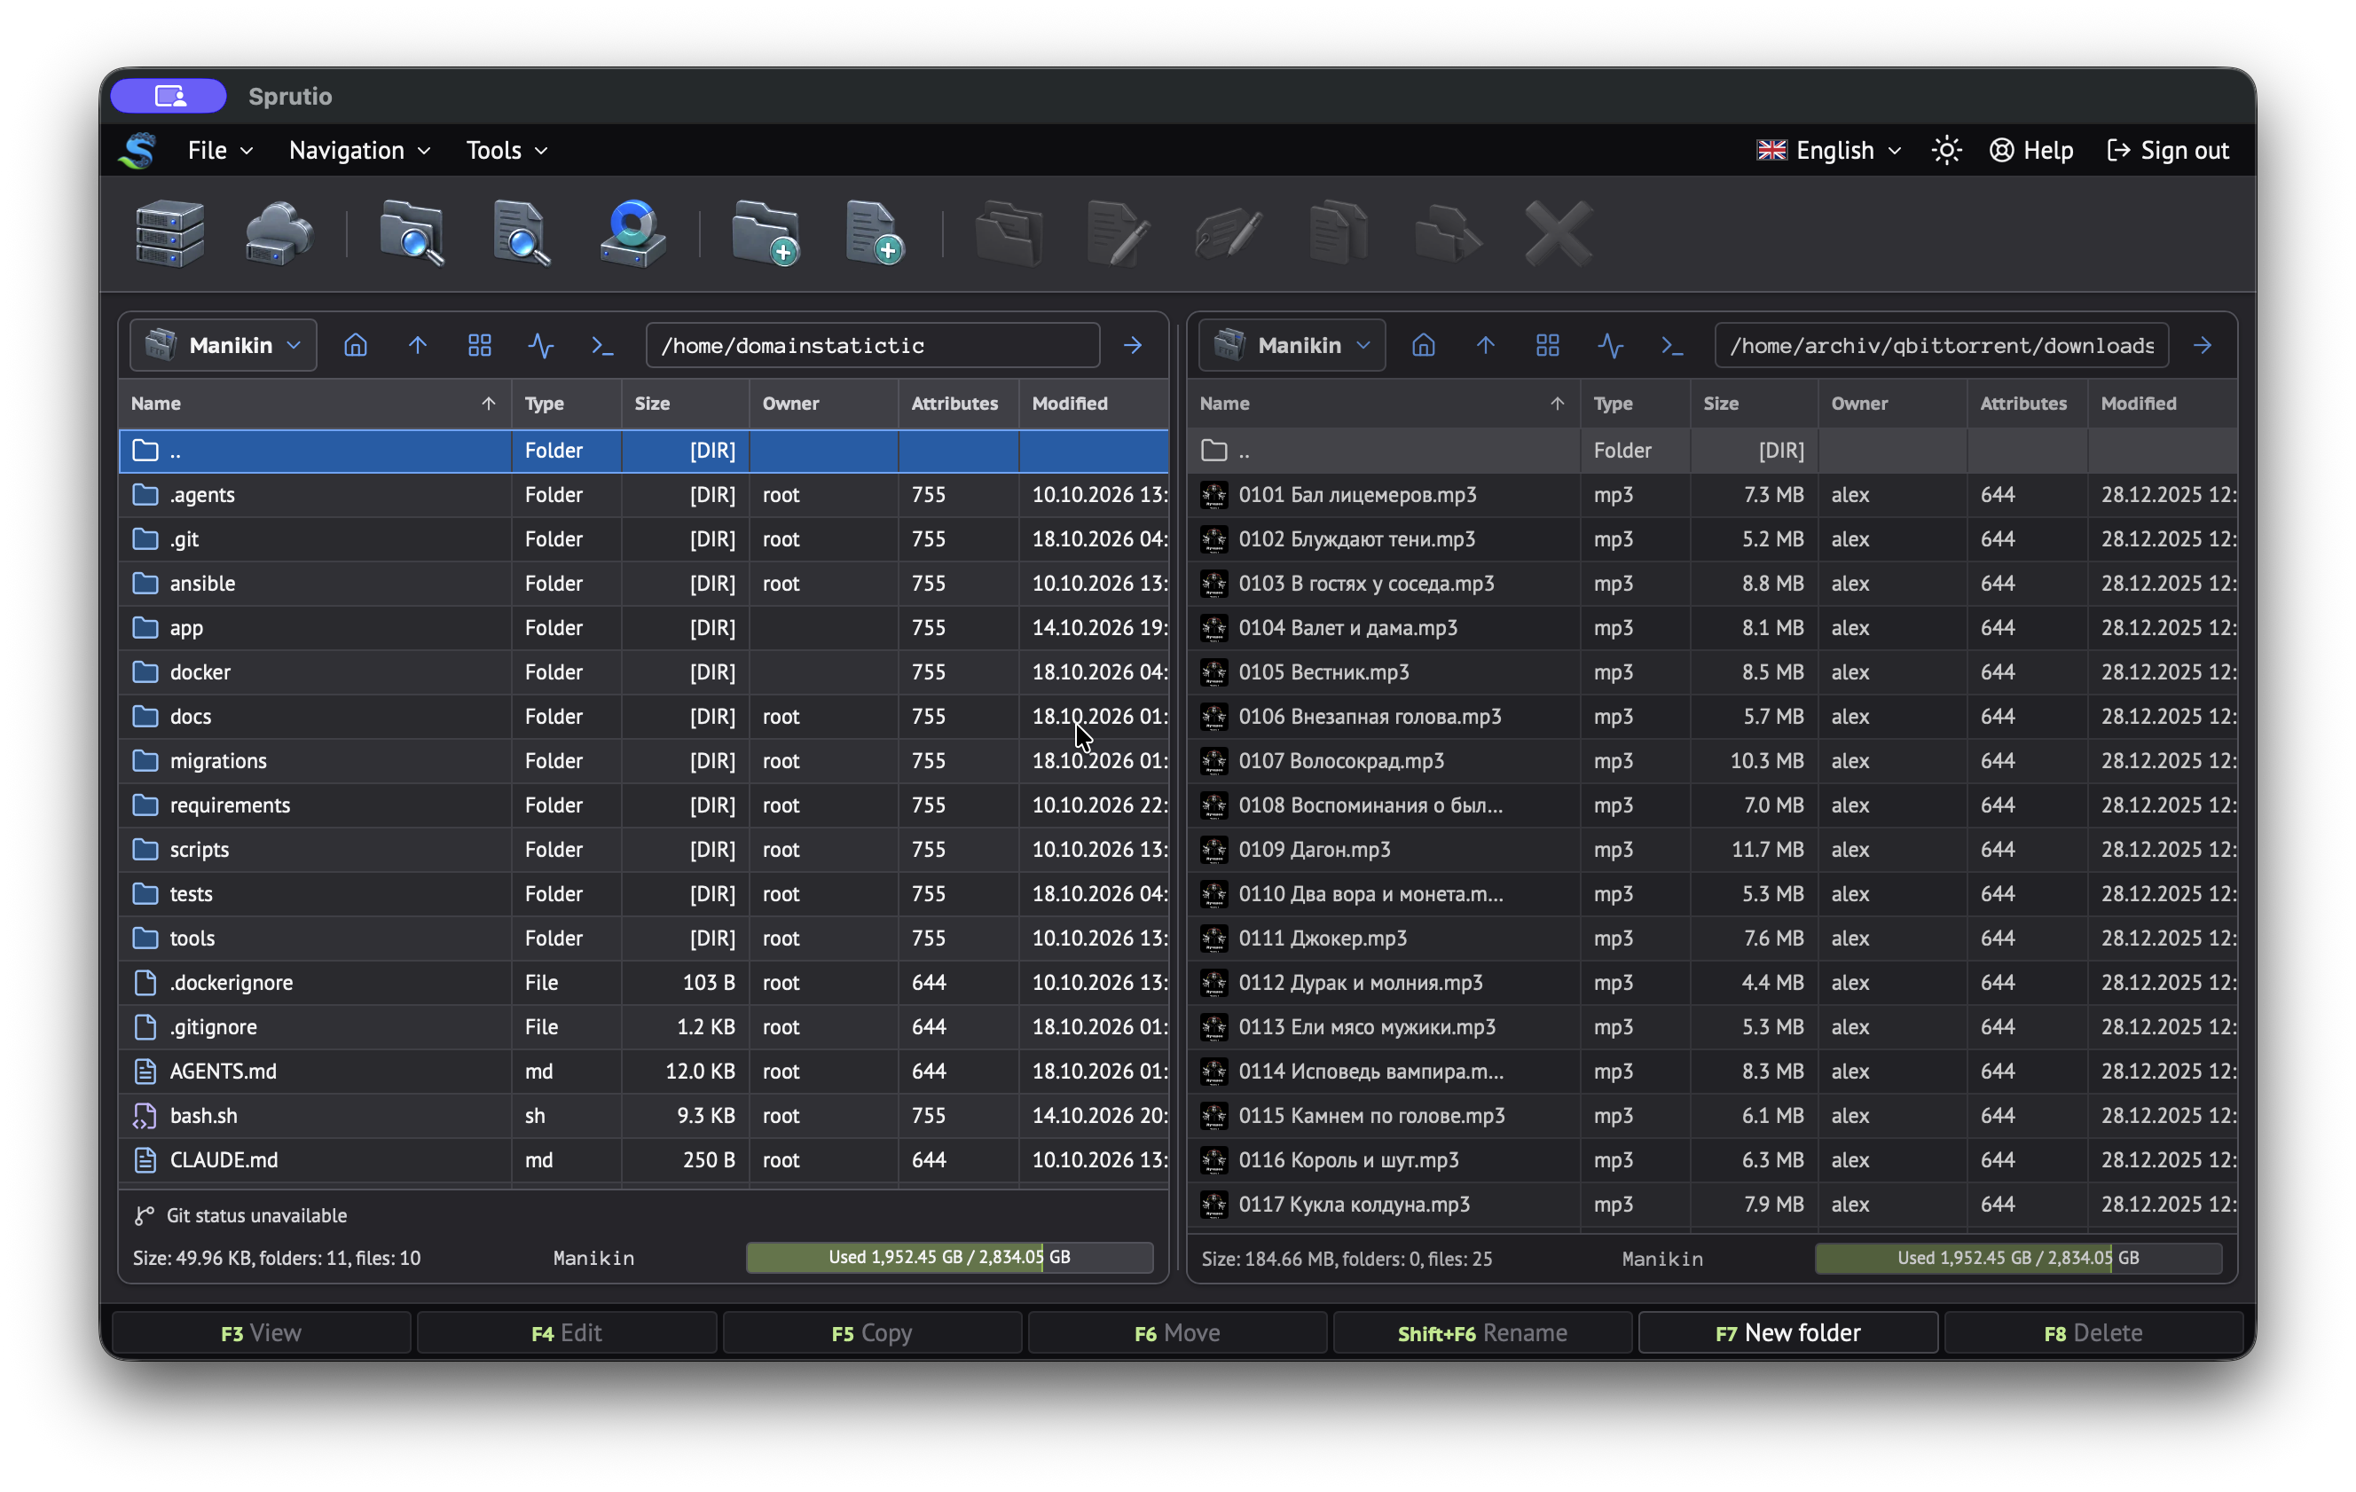Open terminal prompt in left panel

pos(602,345)
